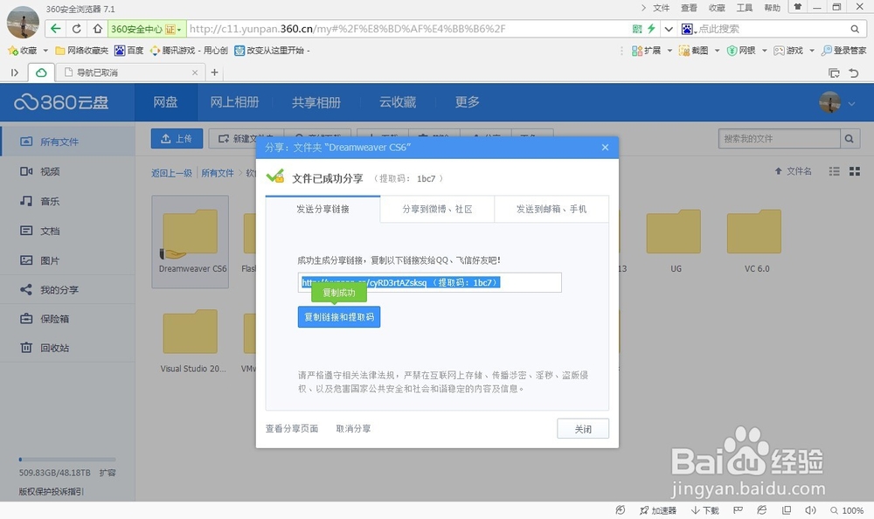Screen dimensions: 874x519
Task: Go to the browser home page icon
Action: 98,29
